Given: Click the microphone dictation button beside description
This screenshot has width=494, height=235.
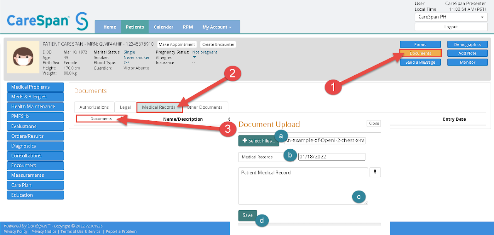Looking at the screenshot, I should 375,172.
